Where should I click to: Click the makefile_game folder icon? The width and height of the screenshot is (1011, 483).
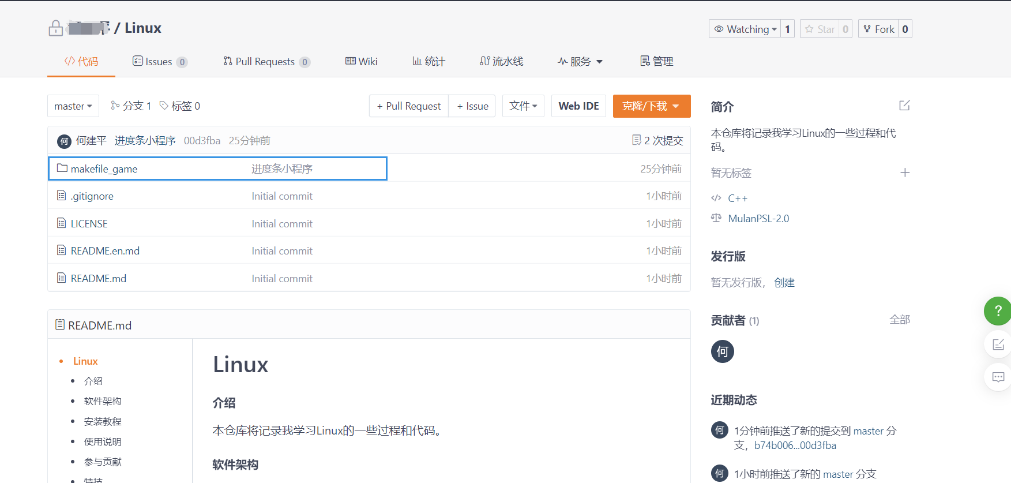[62, 169]
